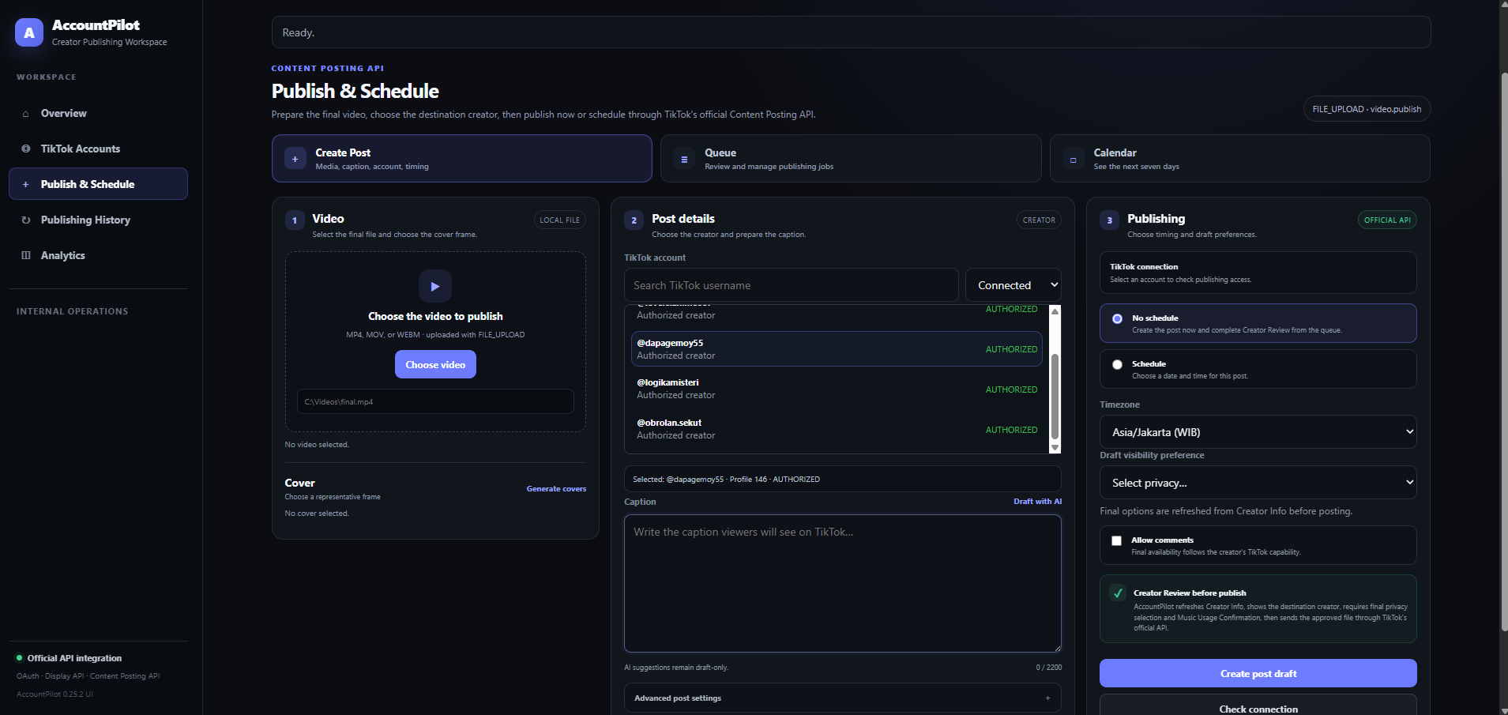Switch to the Calendar tab

tap(1239, 159)
